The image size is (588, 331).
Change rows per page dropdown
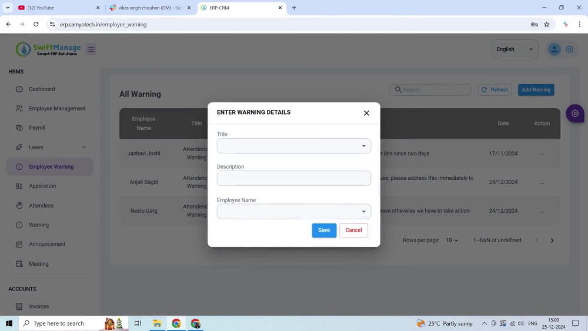click(452, 240)
